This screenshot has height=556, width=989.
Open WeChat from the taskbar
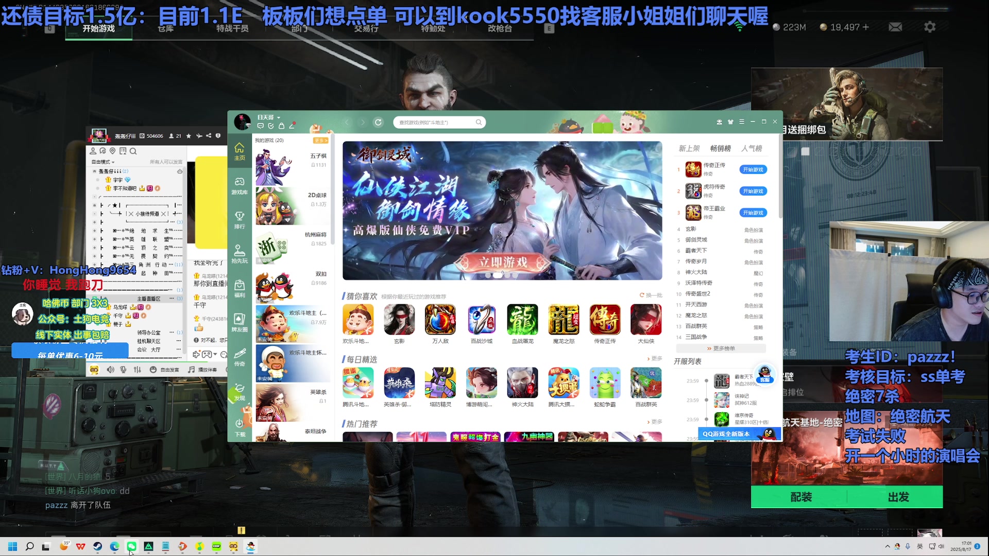131,547
